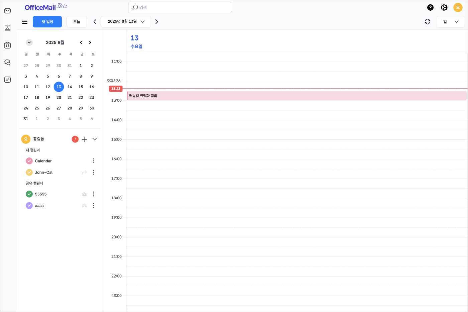Click the 홍길동 yellow avatar circle
The width and height of the screenshot is (468, 312).
click(26, 139)
